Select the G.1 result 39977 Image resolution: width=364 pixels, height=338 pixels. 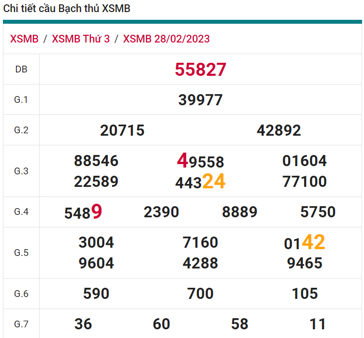200,100
